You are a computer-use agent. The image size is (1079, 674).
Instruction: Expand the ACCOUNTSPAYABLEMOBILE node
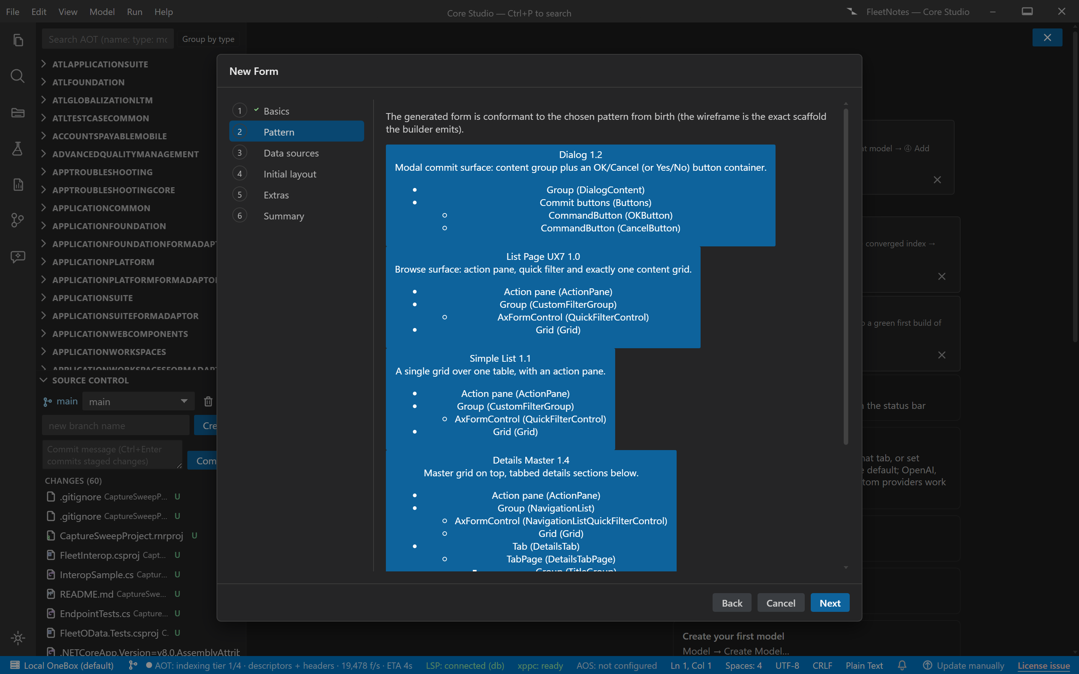(43, 136)
